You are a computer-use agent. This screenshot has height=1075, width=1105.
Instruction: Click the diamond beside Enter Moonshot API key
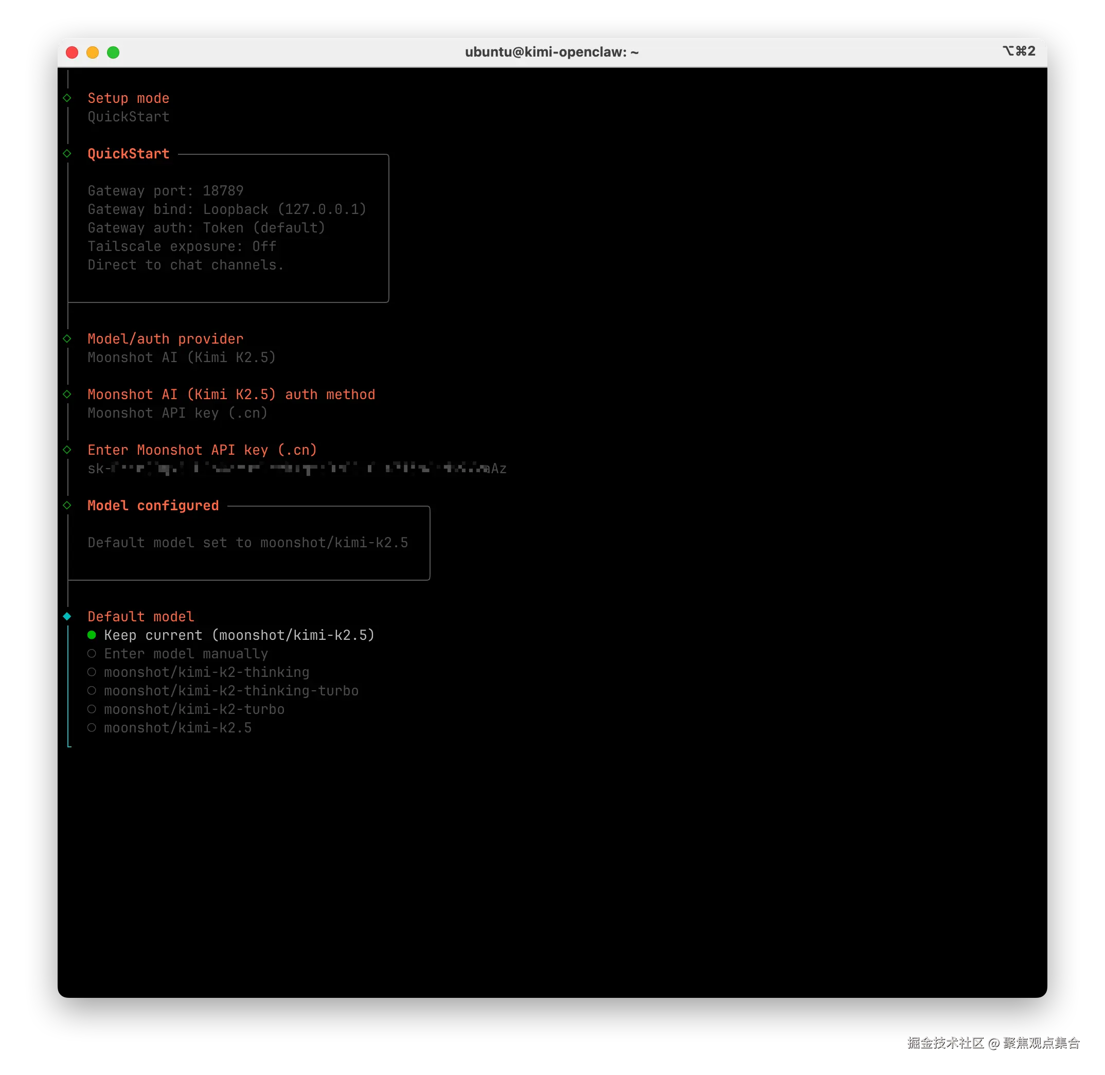tap(67, 450)
